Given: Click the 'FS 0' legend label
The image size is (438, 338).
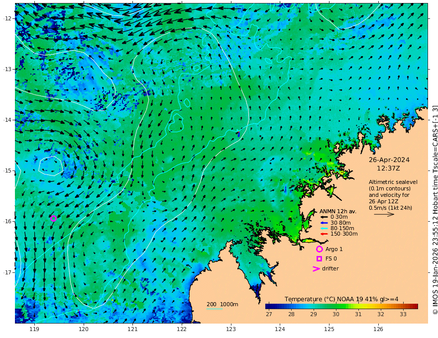Looking at the screenshot, I should pyautogui.click(x=331, y=259).
